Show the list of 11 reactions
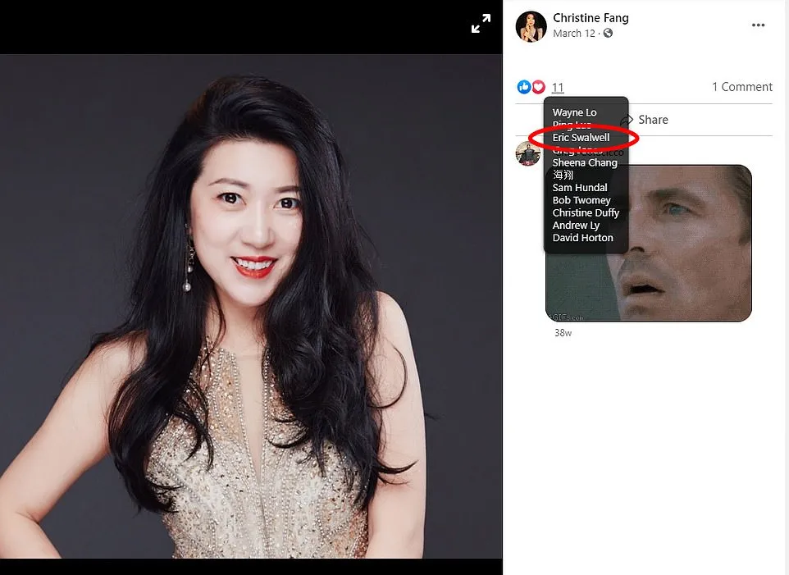This screenshot has width=789, height=575. [558, 88]
